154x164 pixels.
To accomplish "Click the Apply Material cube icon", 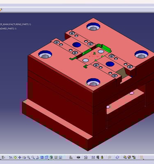I will coord(117,157).
